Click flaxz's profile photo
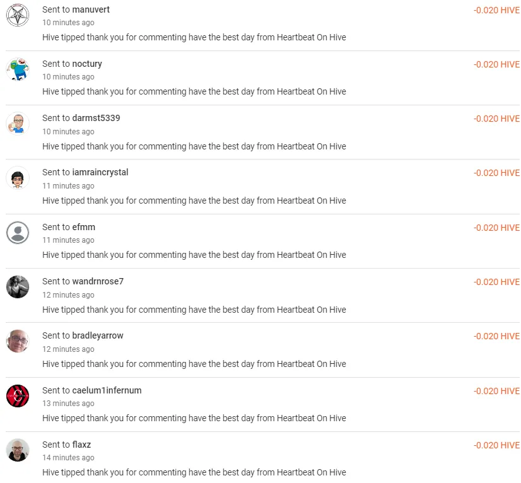The width and height of the screenshot is (521, 483). click(18, 450)
